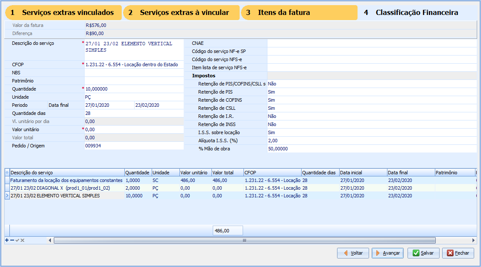The image size is (481, 267).
Task: Open the CFOP field selection
Action: tap(134, 65)
